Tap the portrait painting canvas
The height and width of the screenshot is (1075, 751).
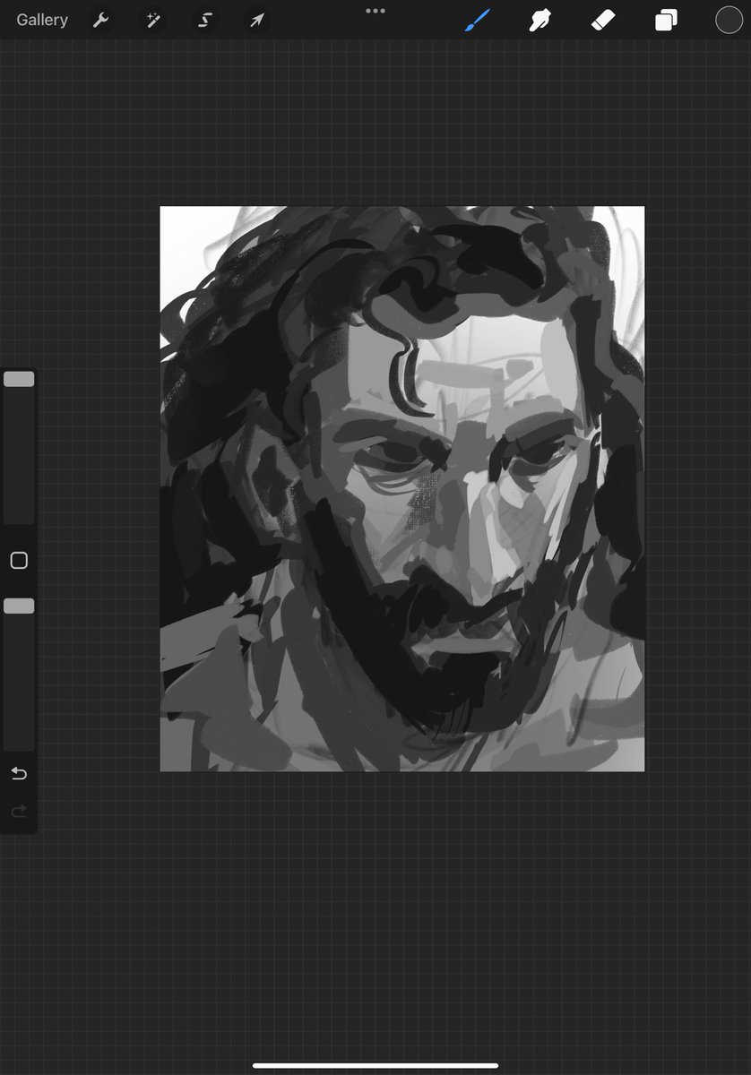[x=402, y=488]
